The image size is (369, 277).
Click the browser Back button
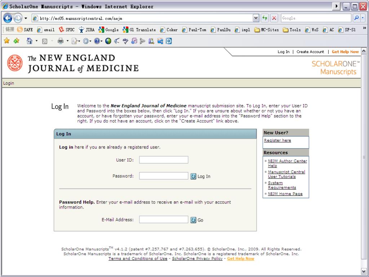[8, 18]
